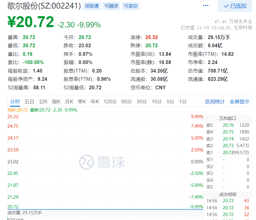Screen dimensions: 256x220
Task: Switch to the 30分 chart tab
Action: (x=142, y=102)
